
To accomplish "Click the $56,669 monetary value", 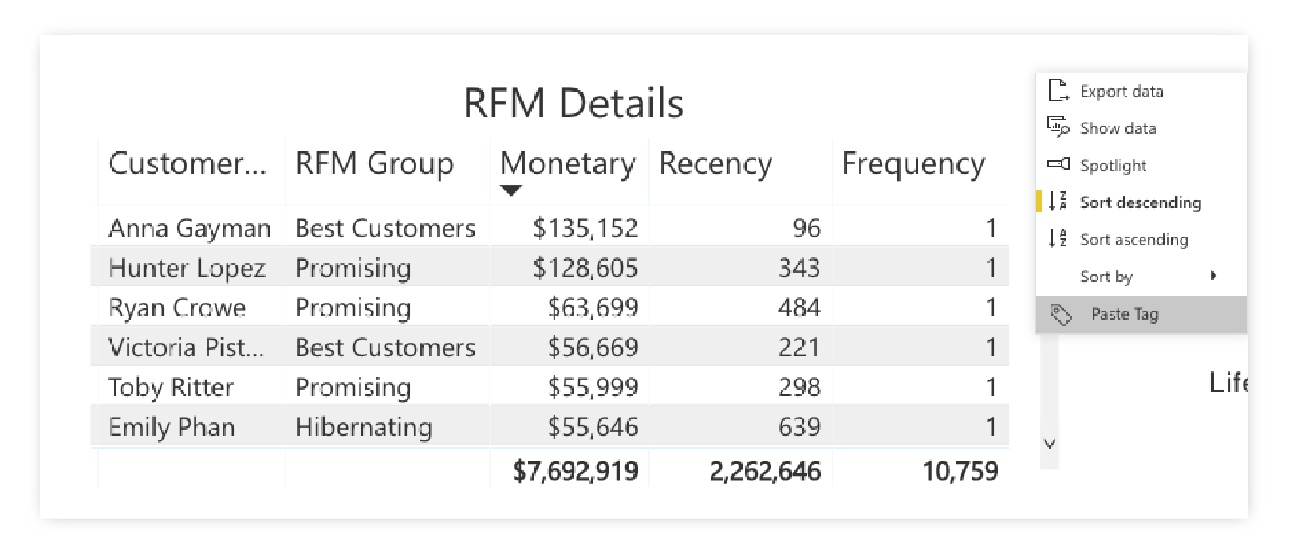I will coord(593,347).
